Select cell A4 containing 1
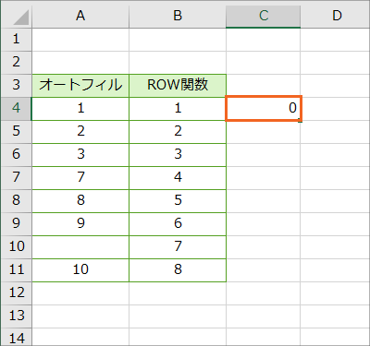Image resolution: width=370 pixels, height=346 pixels. 80,109
